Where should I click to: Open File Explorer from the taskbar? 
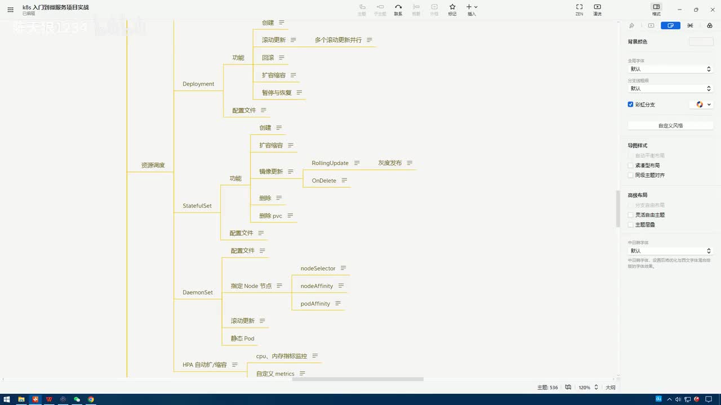(21, 399)
